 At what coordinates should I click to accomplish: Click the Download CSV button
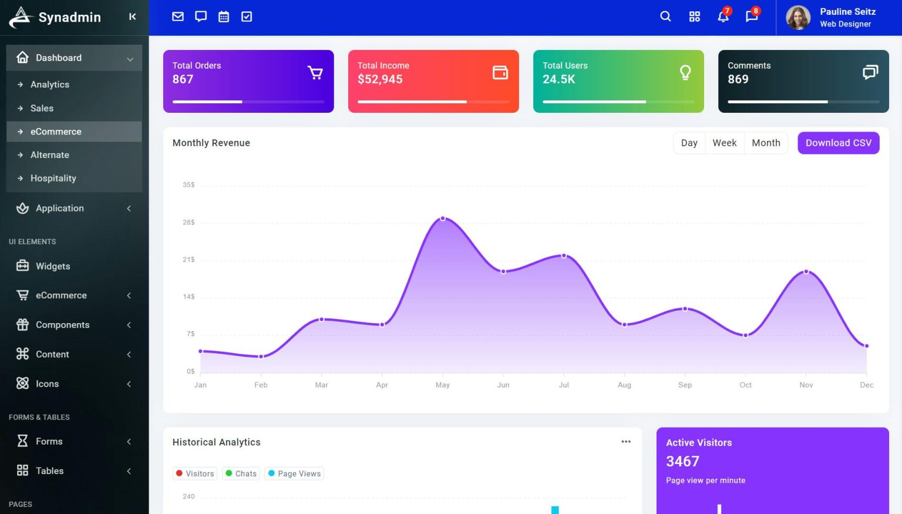[838, 143]
